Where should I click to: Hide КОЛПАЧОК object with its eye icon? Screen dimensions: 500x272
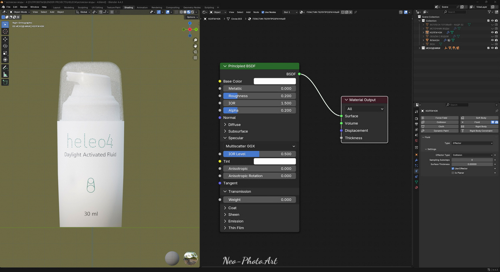pyautogui.click(x=492, y=32)
